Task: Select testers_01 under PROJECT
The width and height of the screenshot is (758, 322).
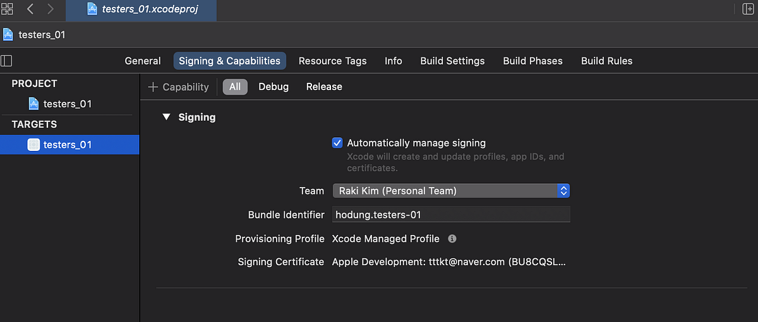Action: click(67, 104)
